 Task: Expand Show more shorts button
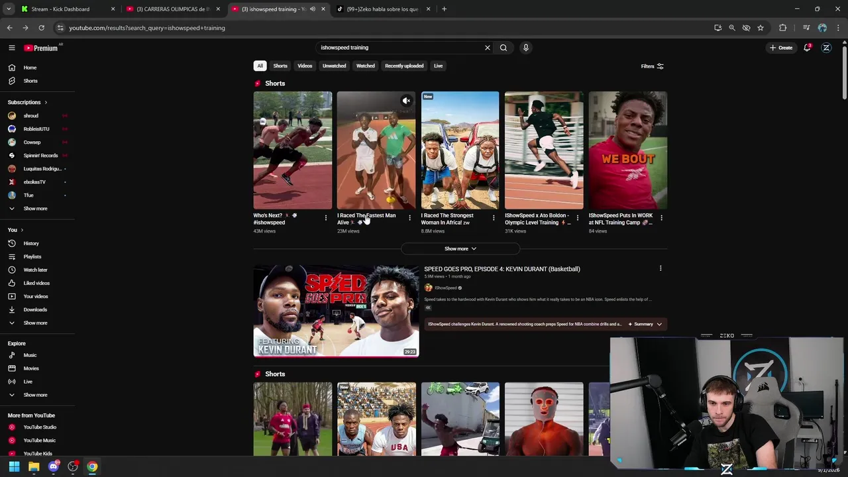pyautogui.click(x=460, y=248)
